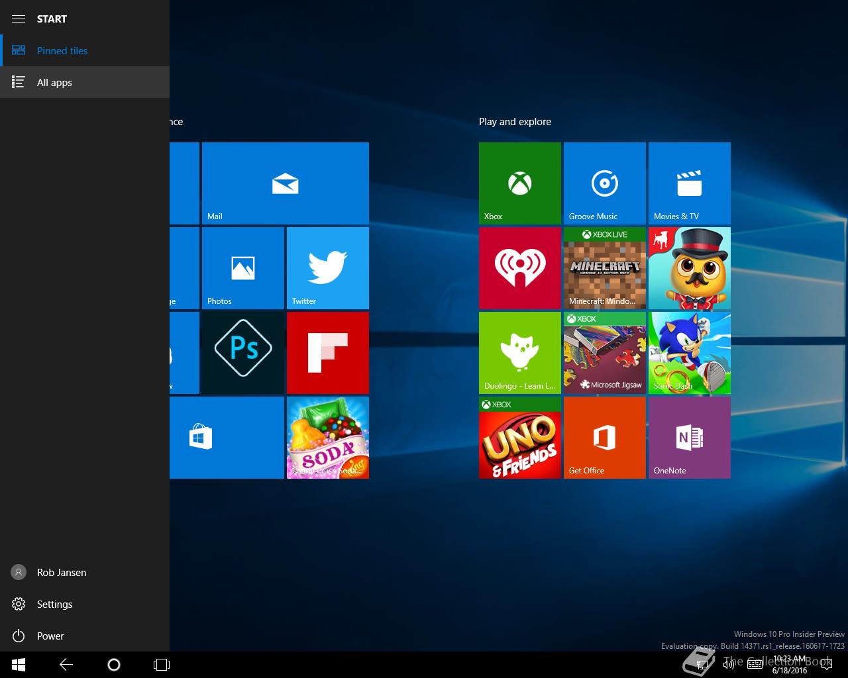Open the Power options menu
The height and width of the screenshot is (678, 848).
click(x=85, y=636)
